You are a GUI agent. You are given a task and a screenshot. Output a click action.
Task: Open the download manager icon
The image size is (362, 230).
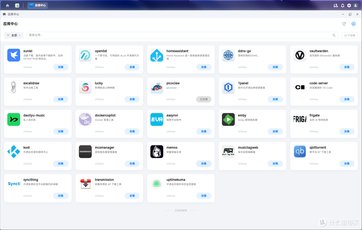coord(354,24)
